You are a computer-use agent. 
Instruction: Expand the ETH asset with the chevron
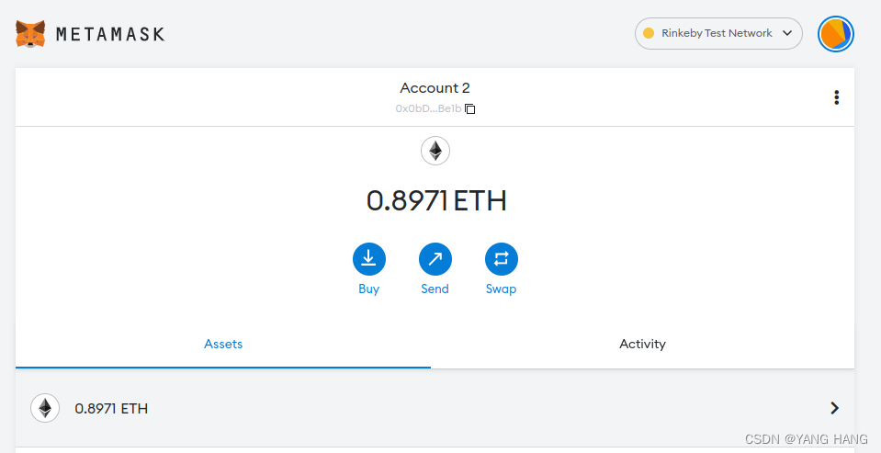point(834,408)
